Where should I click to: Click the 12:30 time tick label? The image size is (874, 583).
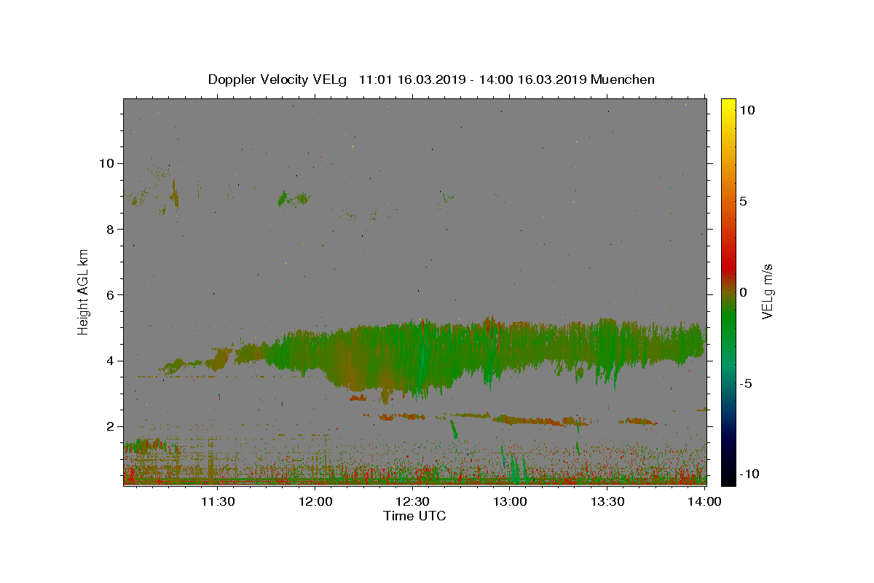412,501
